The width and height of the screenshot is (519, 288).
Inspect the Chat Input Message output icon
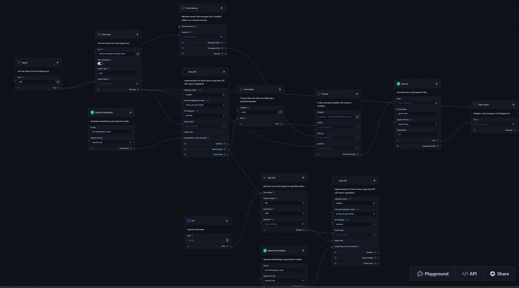138,90
